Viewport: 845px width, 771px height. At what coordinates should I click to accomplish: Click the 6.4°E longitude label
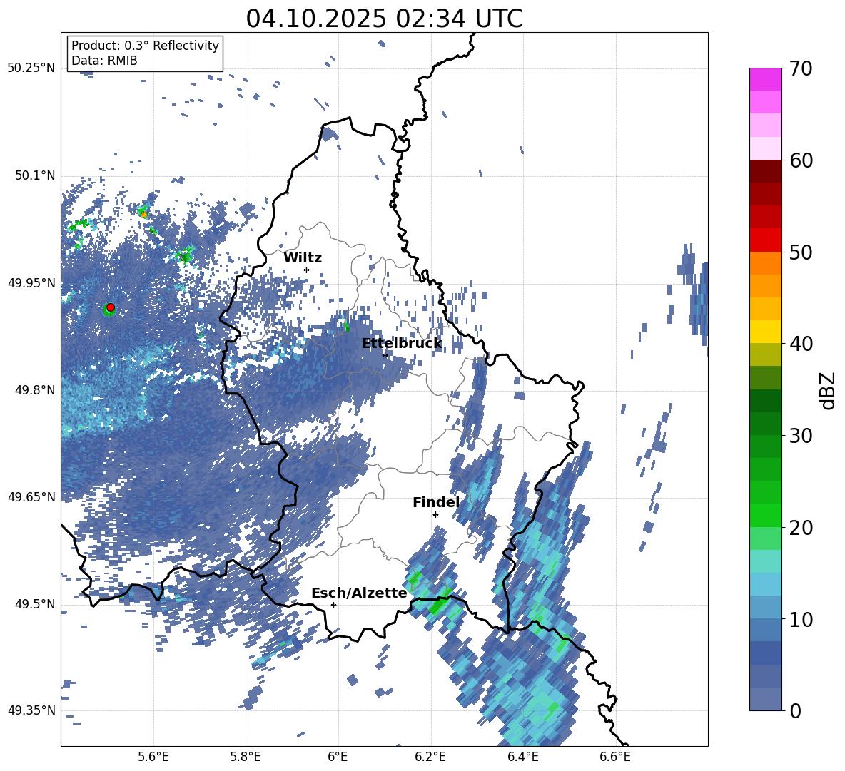click(522, 757)
